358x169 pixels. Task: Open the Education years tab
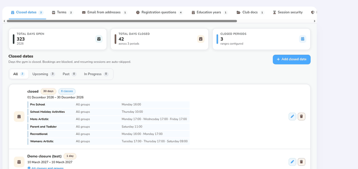point(209,12)
